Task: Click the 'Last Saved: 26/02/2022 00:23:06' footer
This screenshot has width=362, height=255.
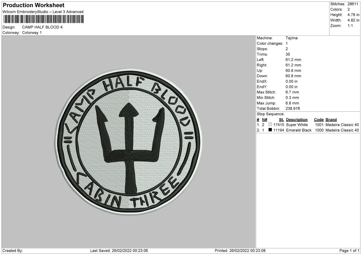Action: click(x=119, y=250)
